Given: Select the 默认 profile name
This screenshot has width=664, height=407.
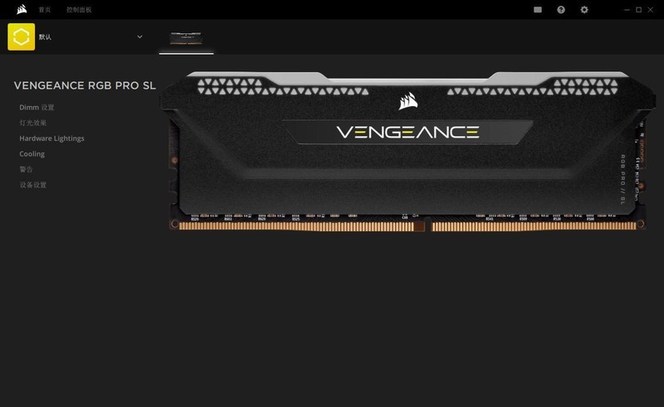Looking at the screenshot, I should [45, 37].
